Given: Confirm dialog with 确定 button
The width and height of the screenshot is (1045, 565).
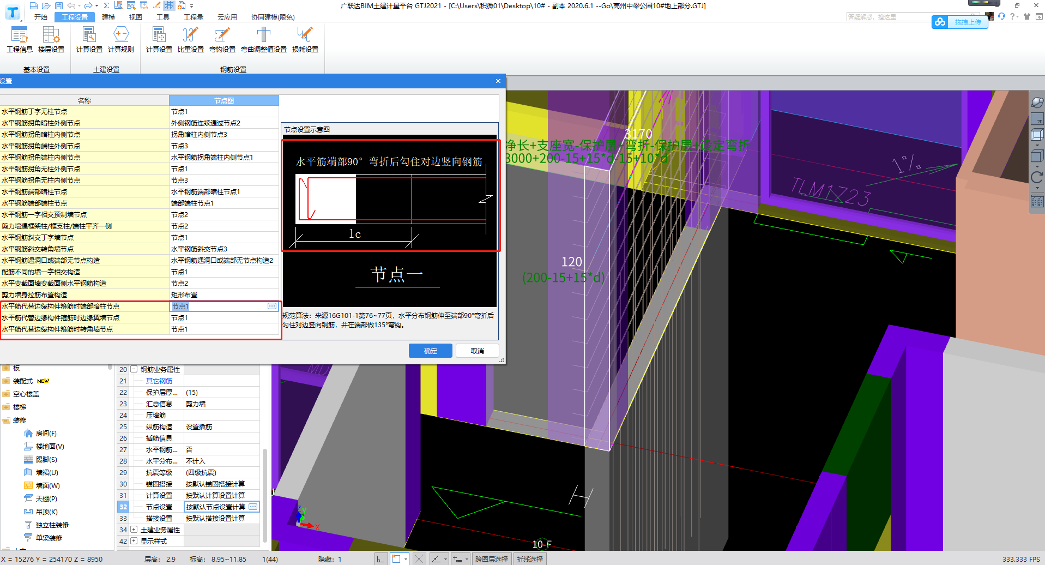Looking at the screenshot, I should click(x=431, y=351).
